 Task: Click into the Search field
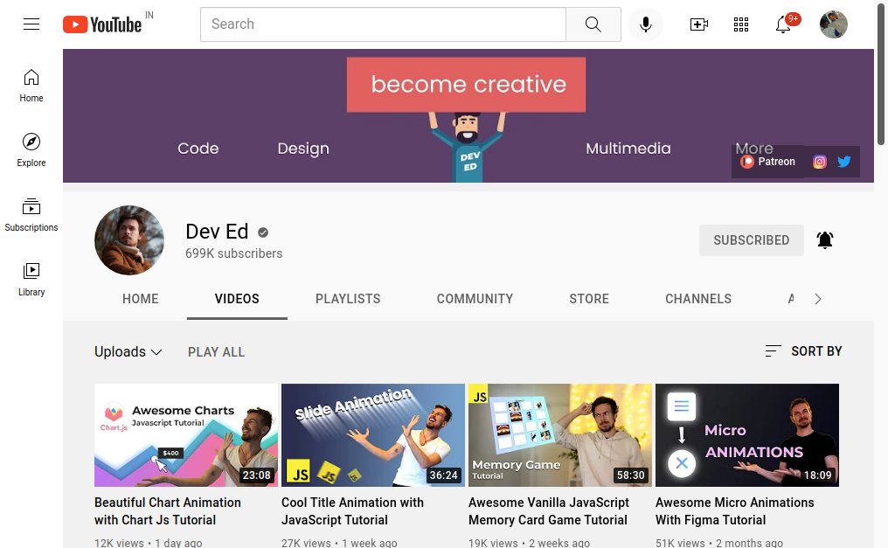pyautogui.click(x=383, y=24)
